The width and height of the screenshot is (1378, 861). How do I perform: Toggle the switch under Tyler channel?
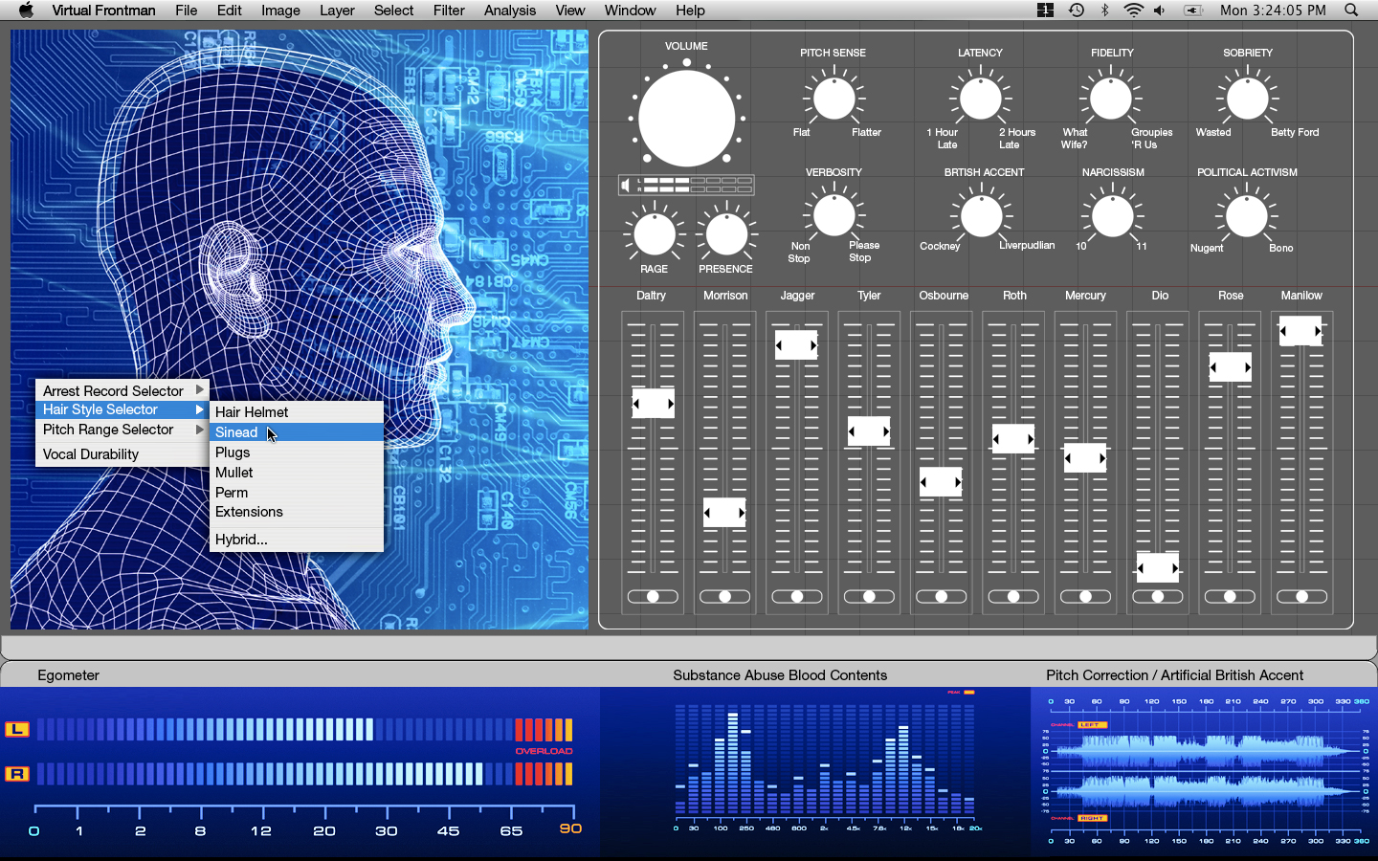[869, 596]
